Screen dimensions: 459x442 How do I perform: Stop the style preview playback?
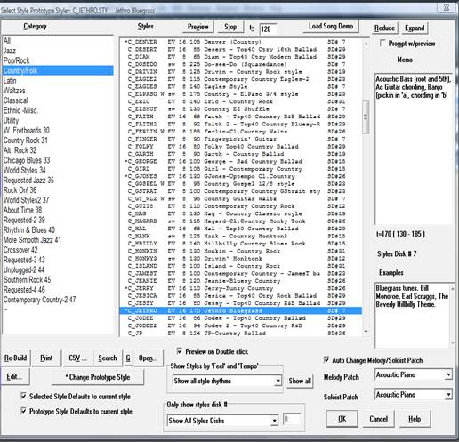230,27
